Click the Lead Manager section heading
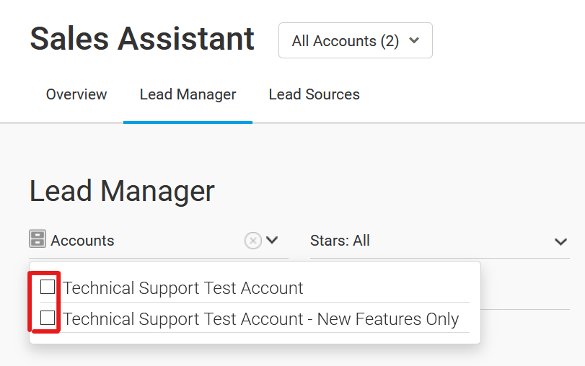 [x=122, y=191]
